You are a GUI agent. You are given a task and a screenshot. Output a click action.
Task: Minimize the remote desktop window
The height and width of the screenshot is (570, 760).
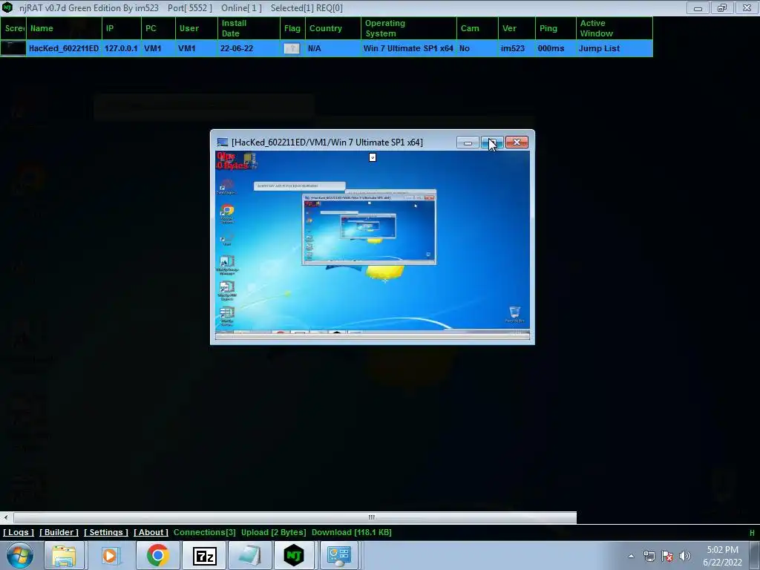468,142
